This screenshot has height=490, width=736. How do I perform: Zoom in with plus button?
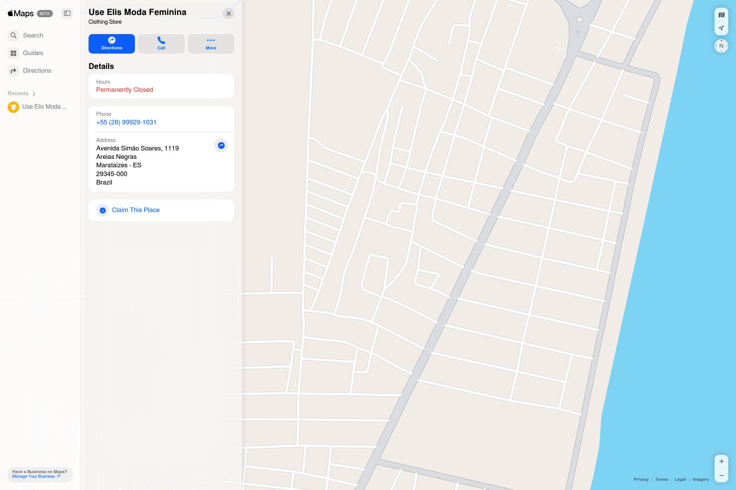(721, 461)
